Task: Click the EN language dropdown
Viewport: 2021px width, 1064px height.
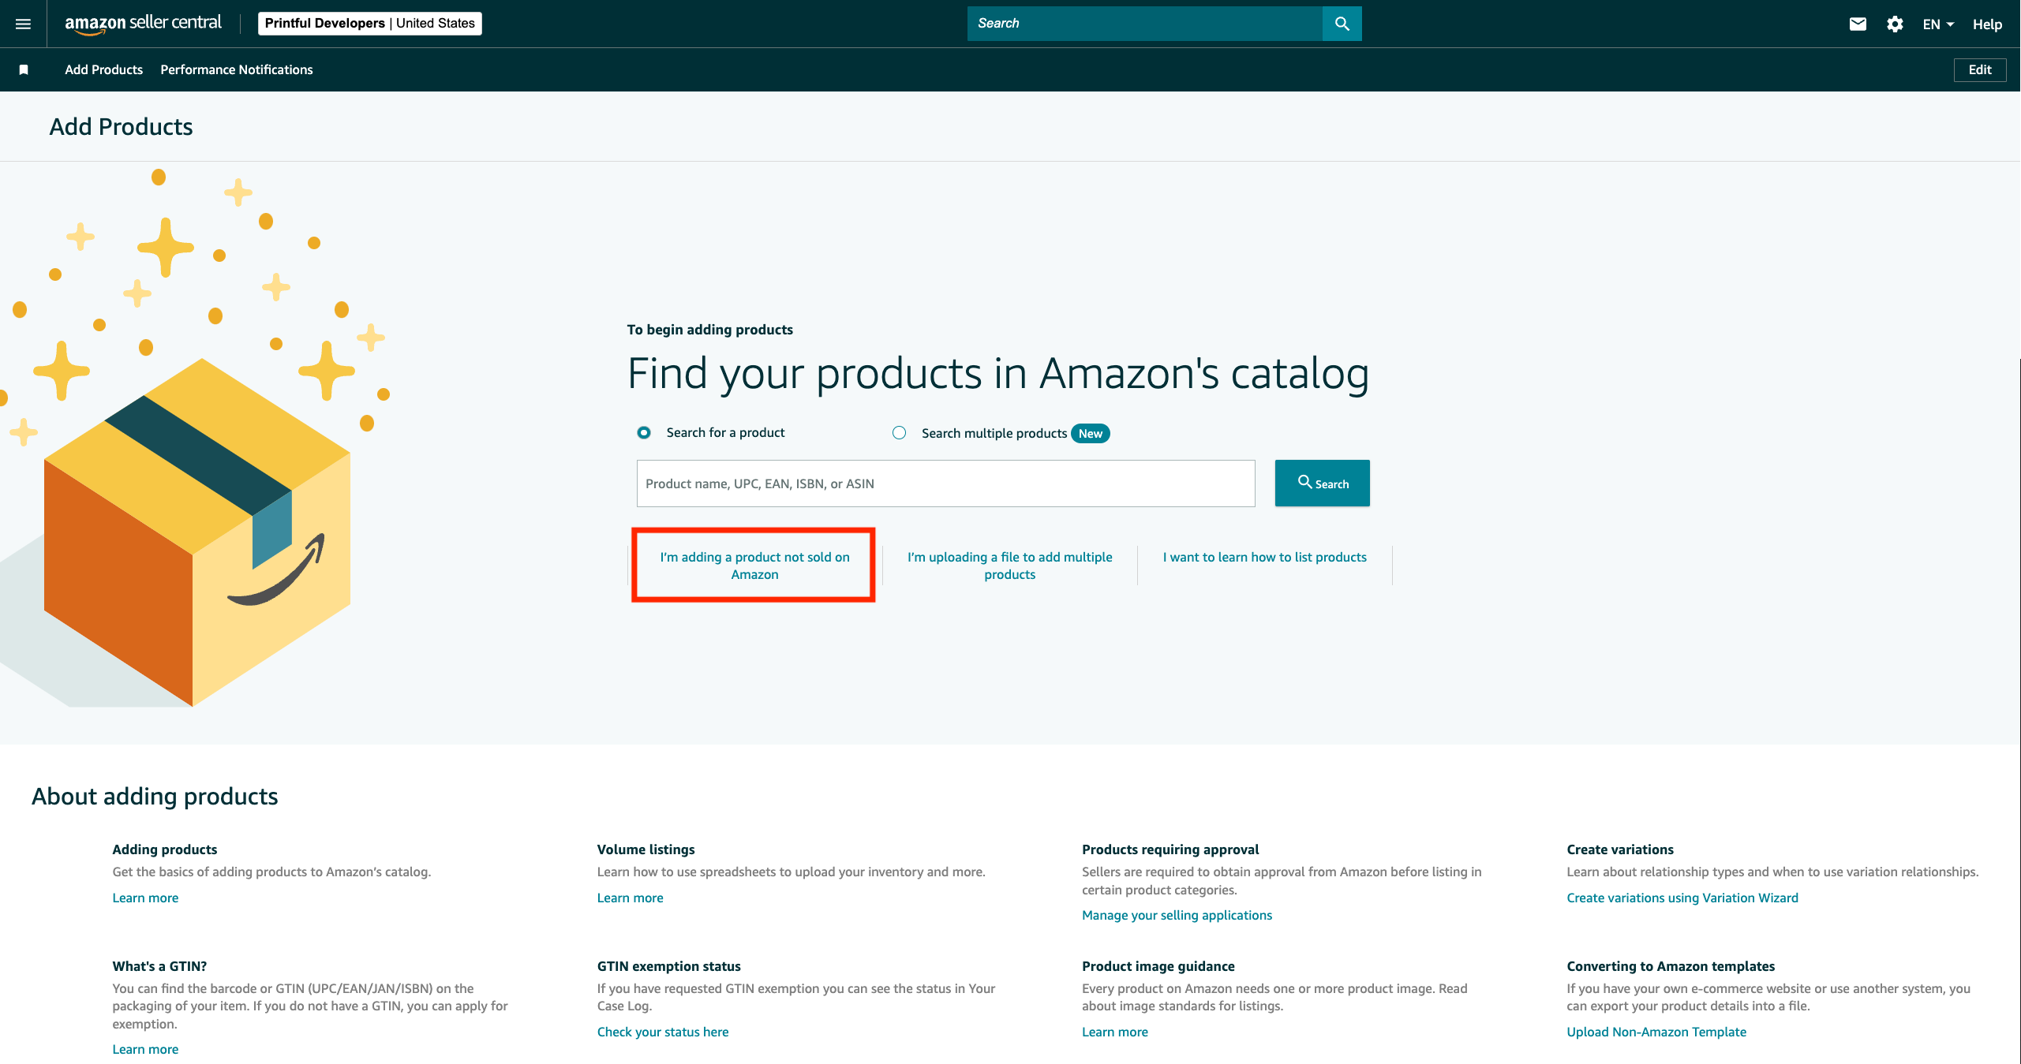Action: pos(1940,23)
